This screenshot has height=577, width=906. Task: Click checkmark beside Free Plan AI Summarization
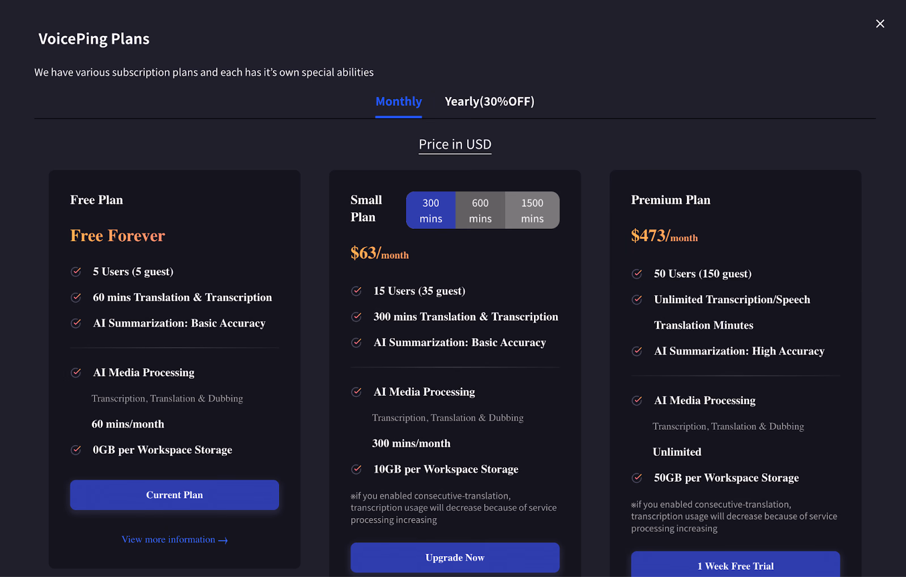click(76, 323)
